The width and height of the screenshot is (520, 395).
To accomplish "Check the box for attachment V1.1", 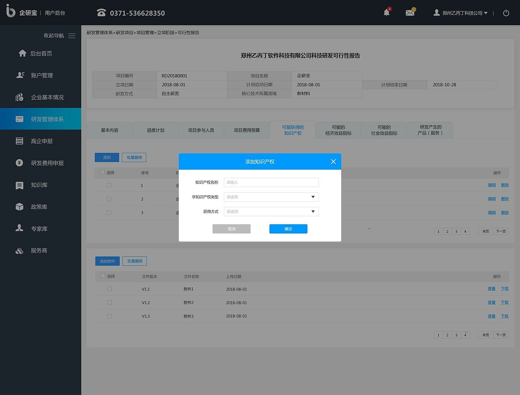I will (x=109, y=289).
